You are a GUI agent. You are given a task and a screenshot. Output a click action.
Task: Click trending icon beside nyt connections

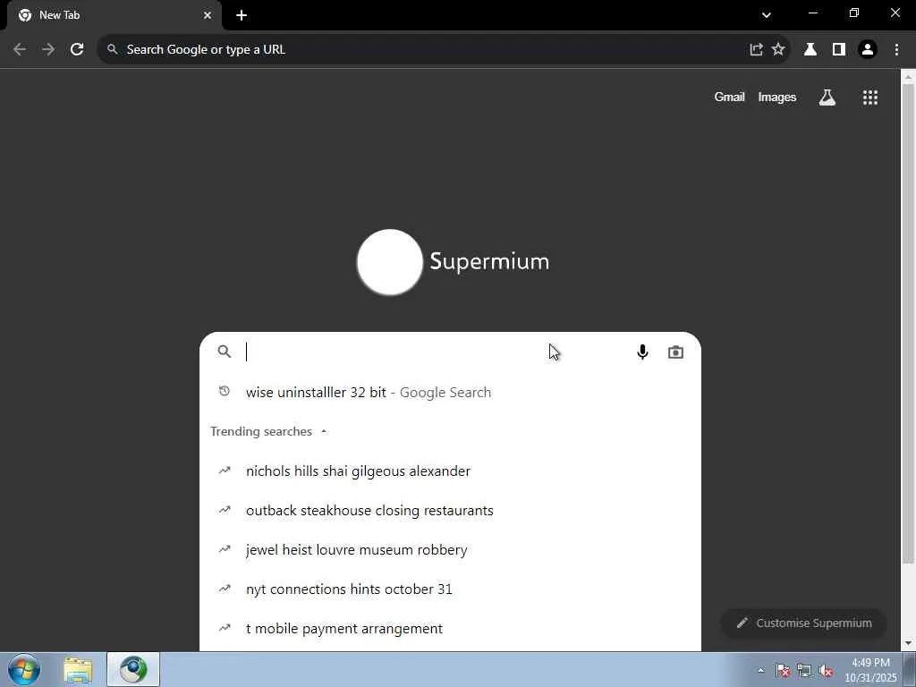(x=225, y=589)
